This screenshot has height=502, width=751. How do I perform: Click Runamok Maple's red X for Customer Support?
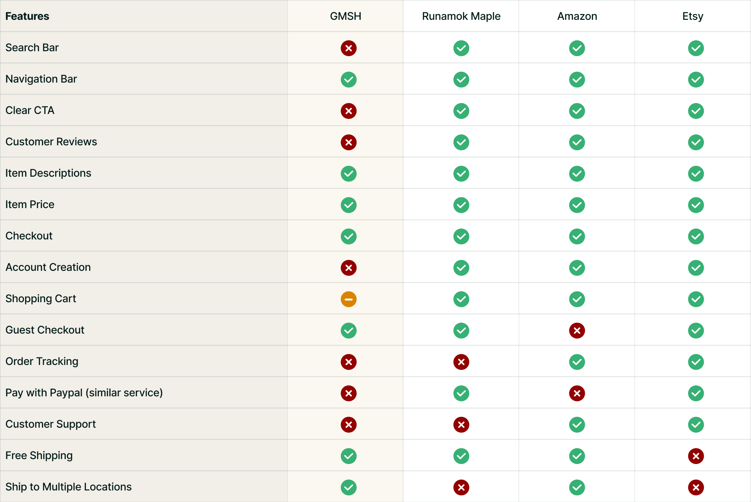(x=461, y=425)
